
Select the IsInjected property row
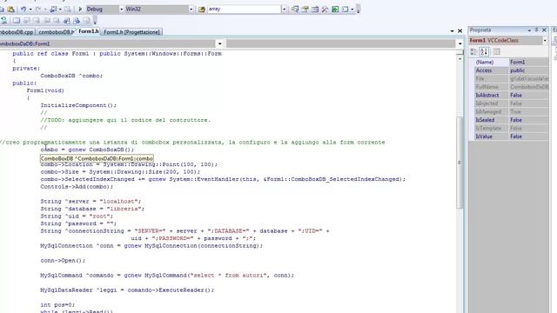512,103
